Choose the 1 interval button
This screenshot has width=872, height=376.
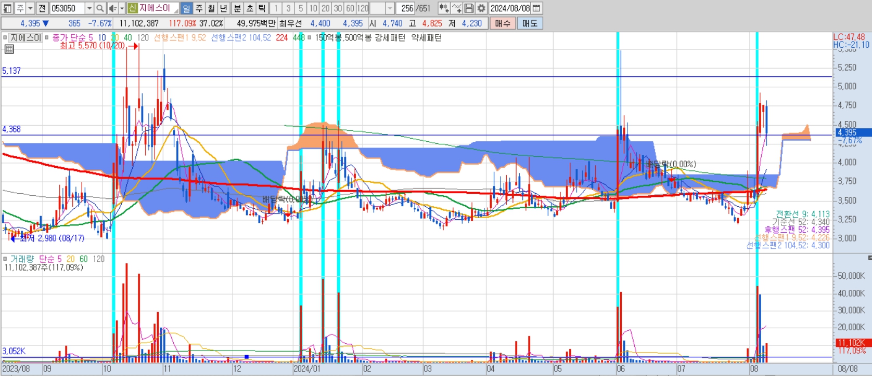276,8
